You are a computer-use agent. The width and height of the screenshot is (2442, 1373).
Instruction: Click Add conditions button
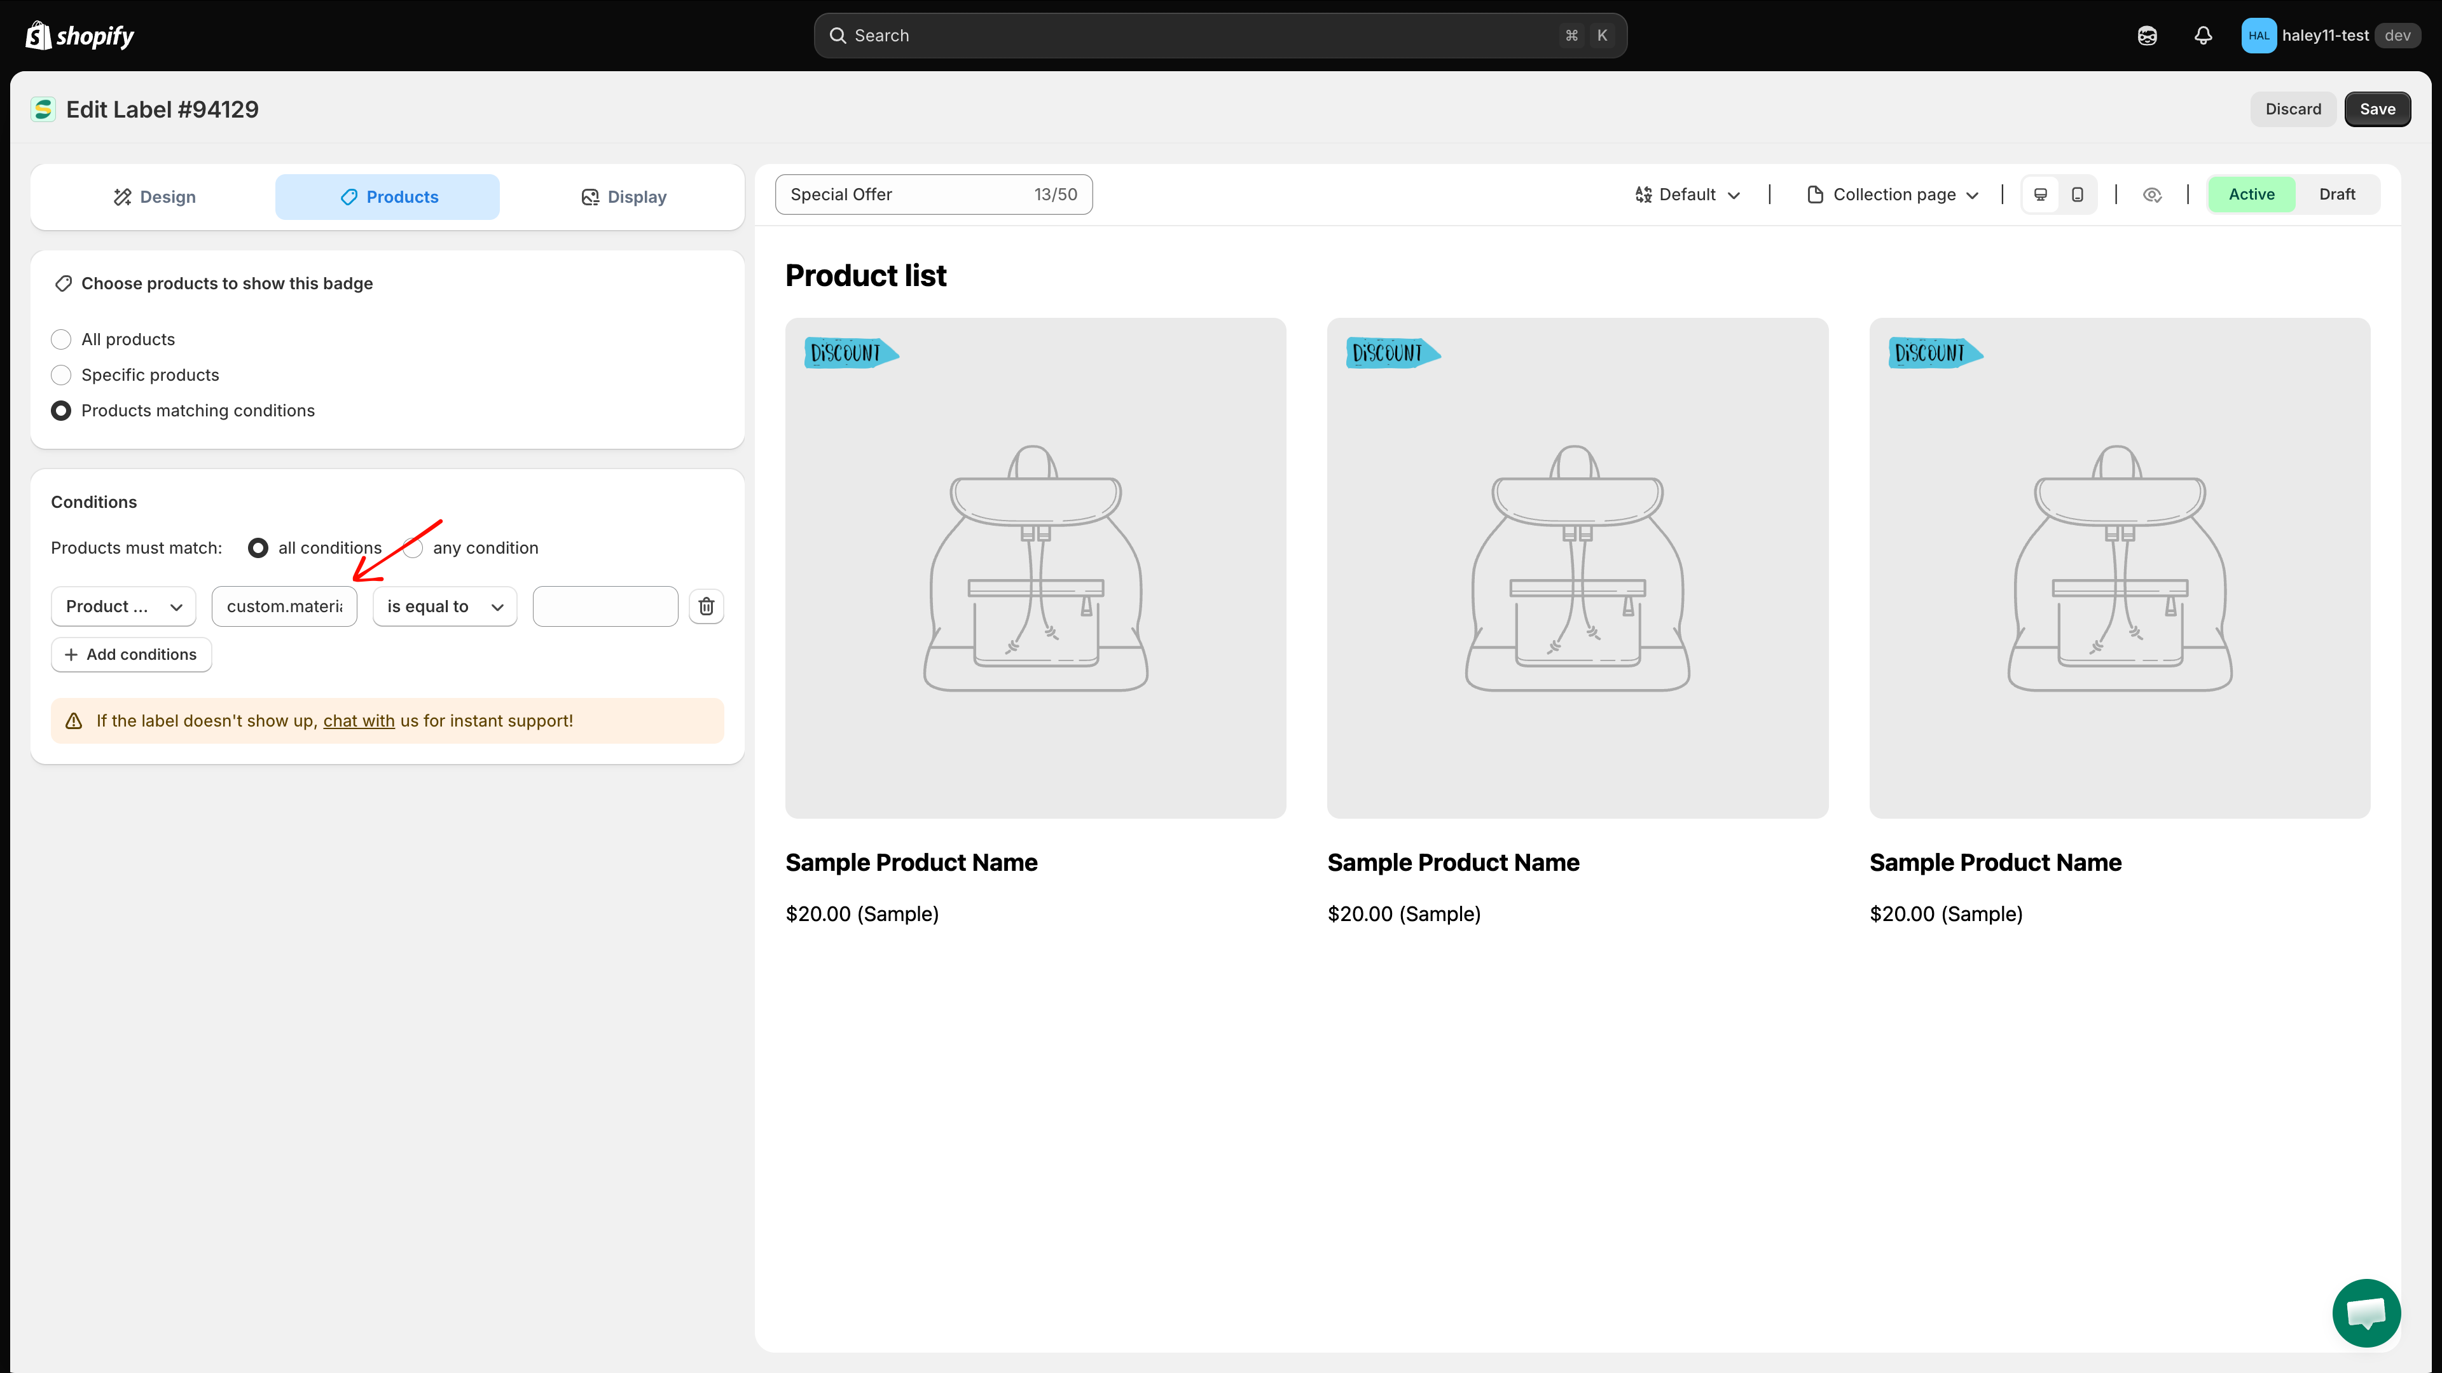tap(131, 655)
